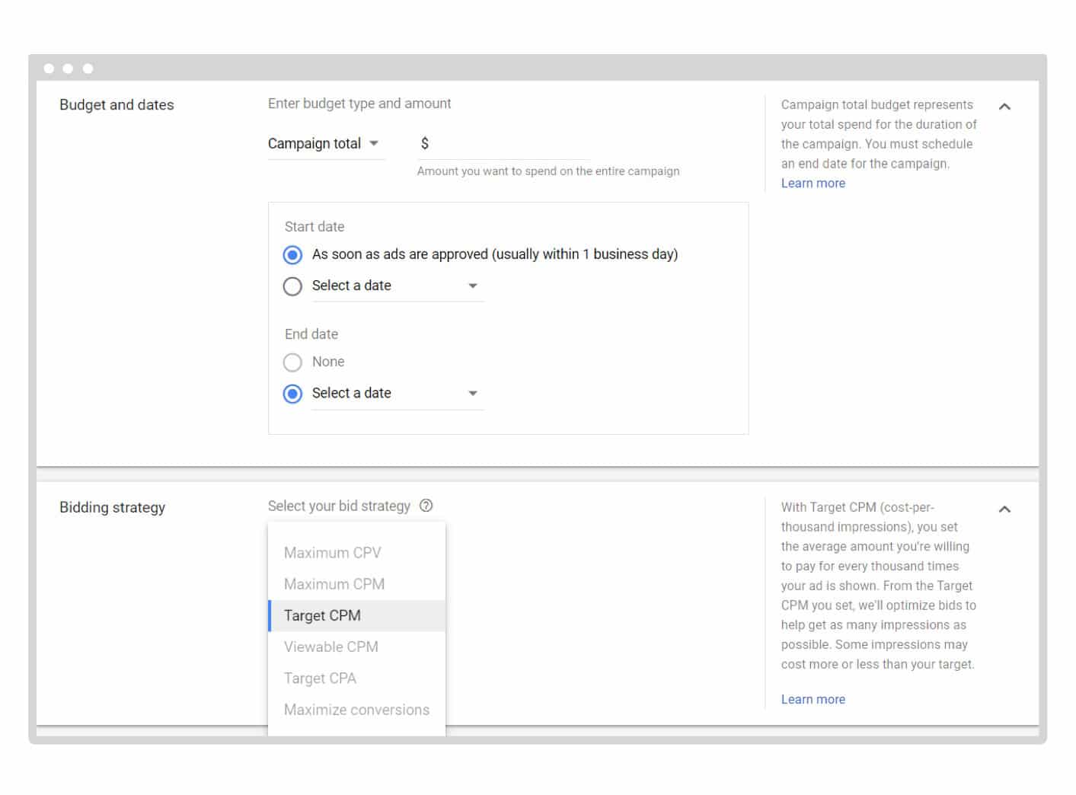Click the budget amount dollar input field

coord(506,144)
